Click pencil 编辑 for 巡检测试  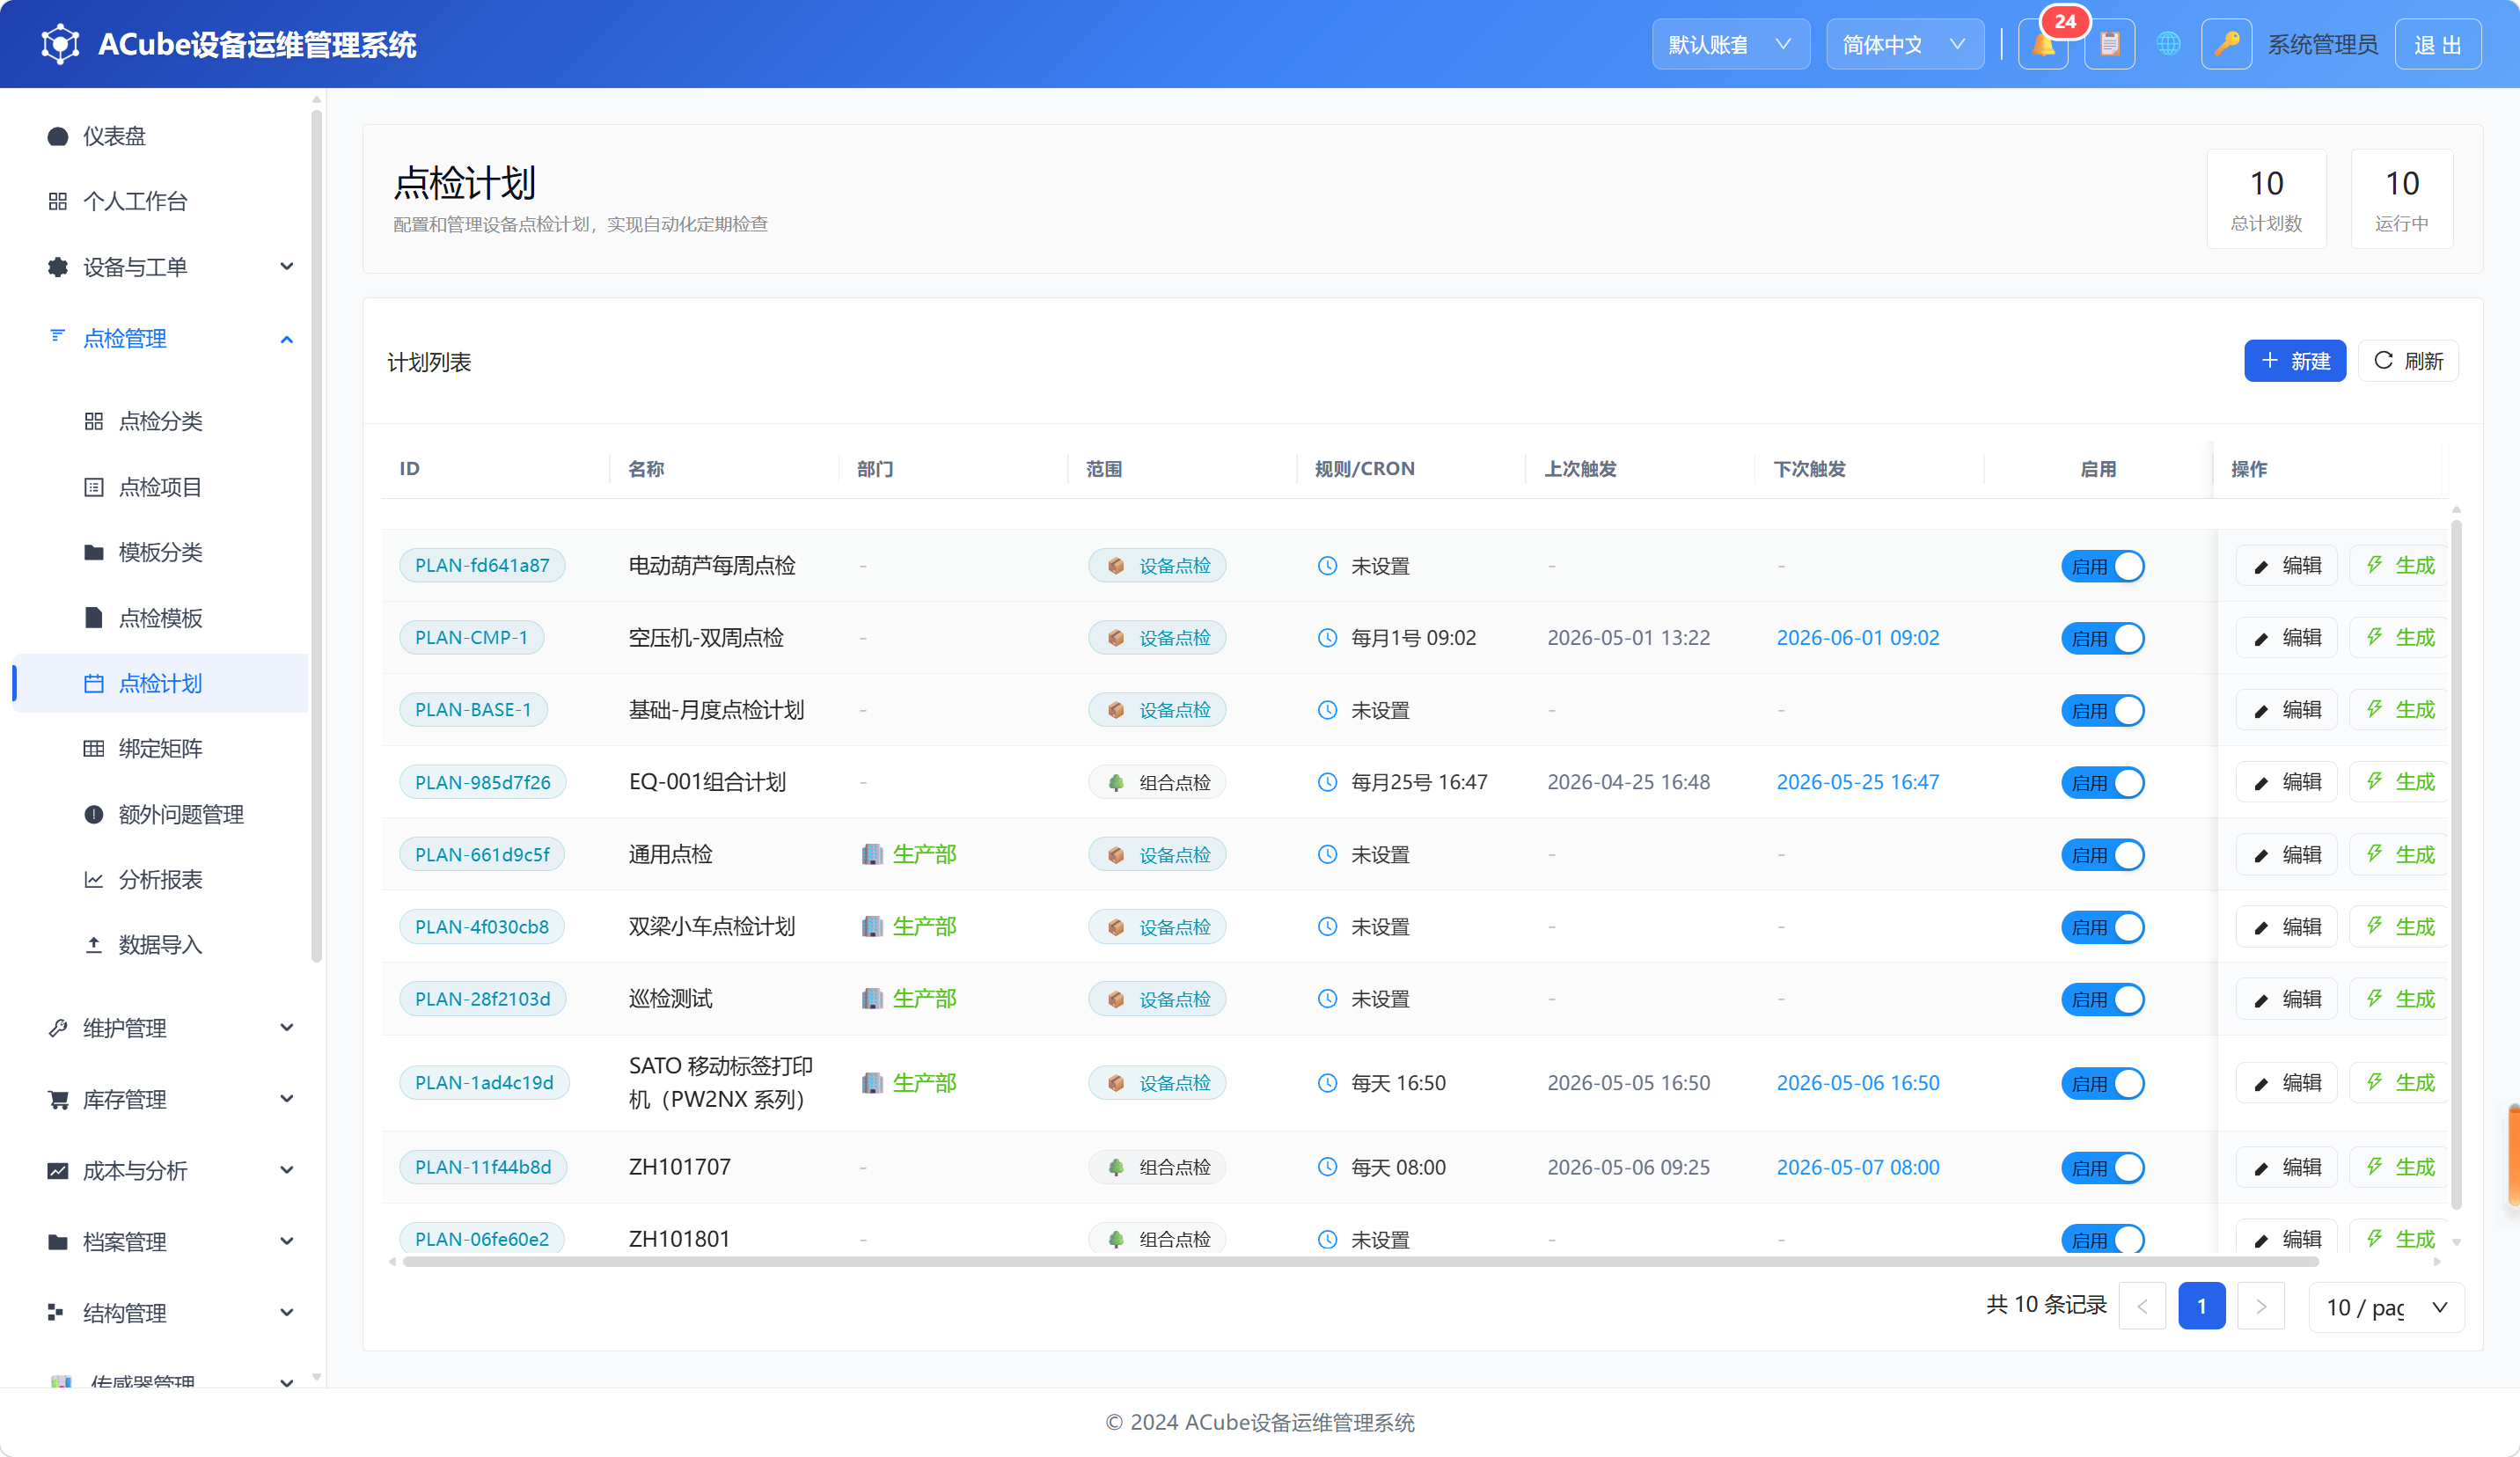coord(2287,999)
